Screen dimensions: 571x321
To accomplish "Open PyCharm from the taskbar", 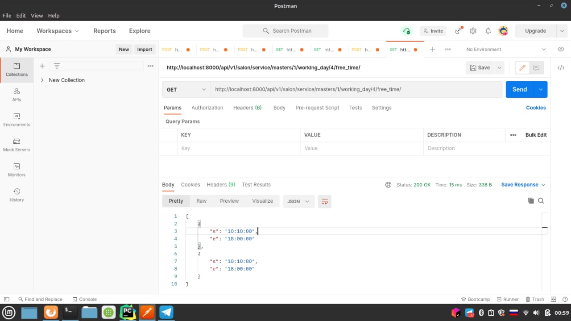I will coord(128,312).
